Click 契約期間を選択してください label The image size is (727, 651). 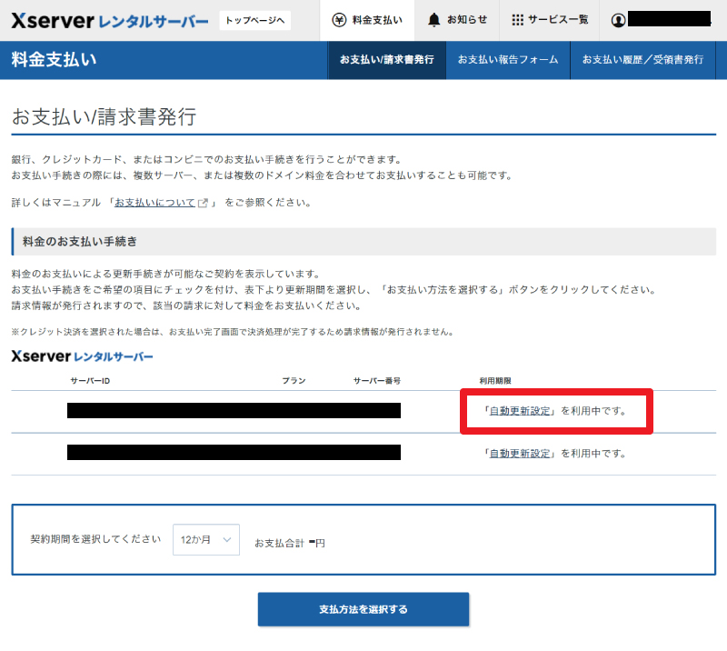point(95,539)
